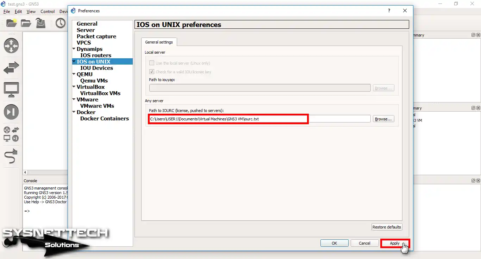Click the console prompt '=>' line
Viewport: 481px width, 259px height.
coord(27,211)
